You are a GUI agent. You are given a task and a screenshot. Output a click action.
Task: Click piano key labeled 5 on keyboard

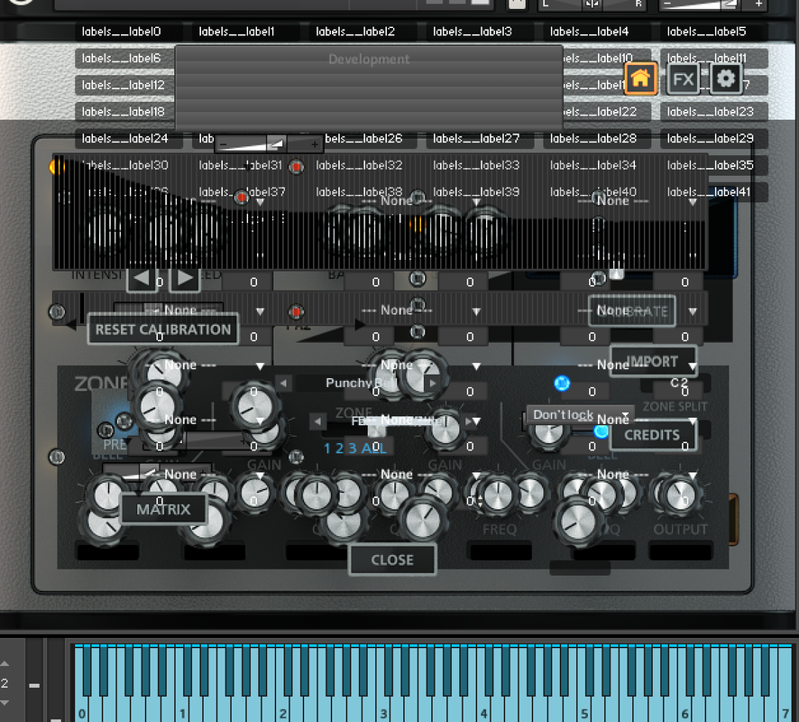pyautogui.click(x=585, y=709)
